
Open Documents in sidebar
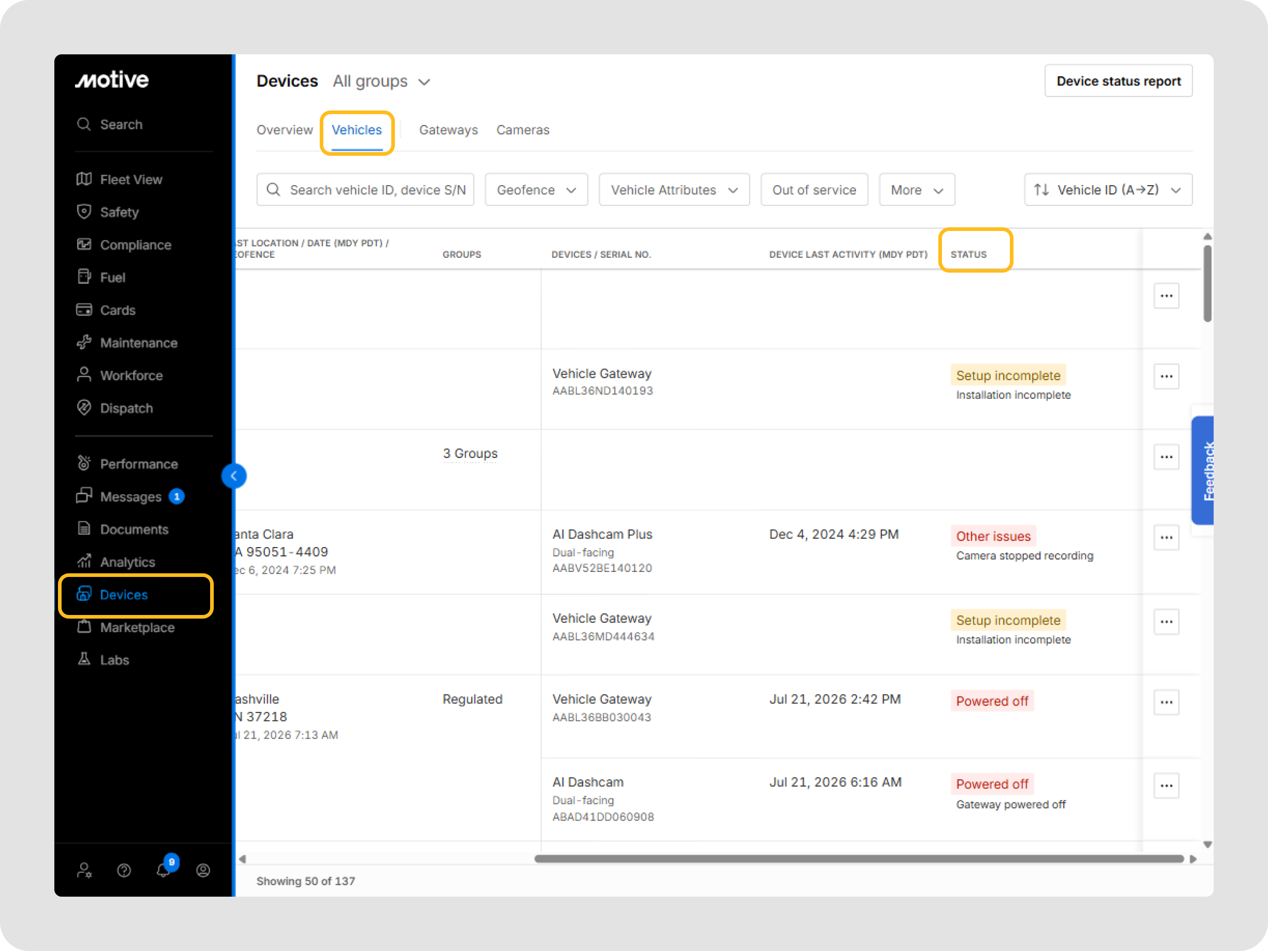[x=122, y=529]
